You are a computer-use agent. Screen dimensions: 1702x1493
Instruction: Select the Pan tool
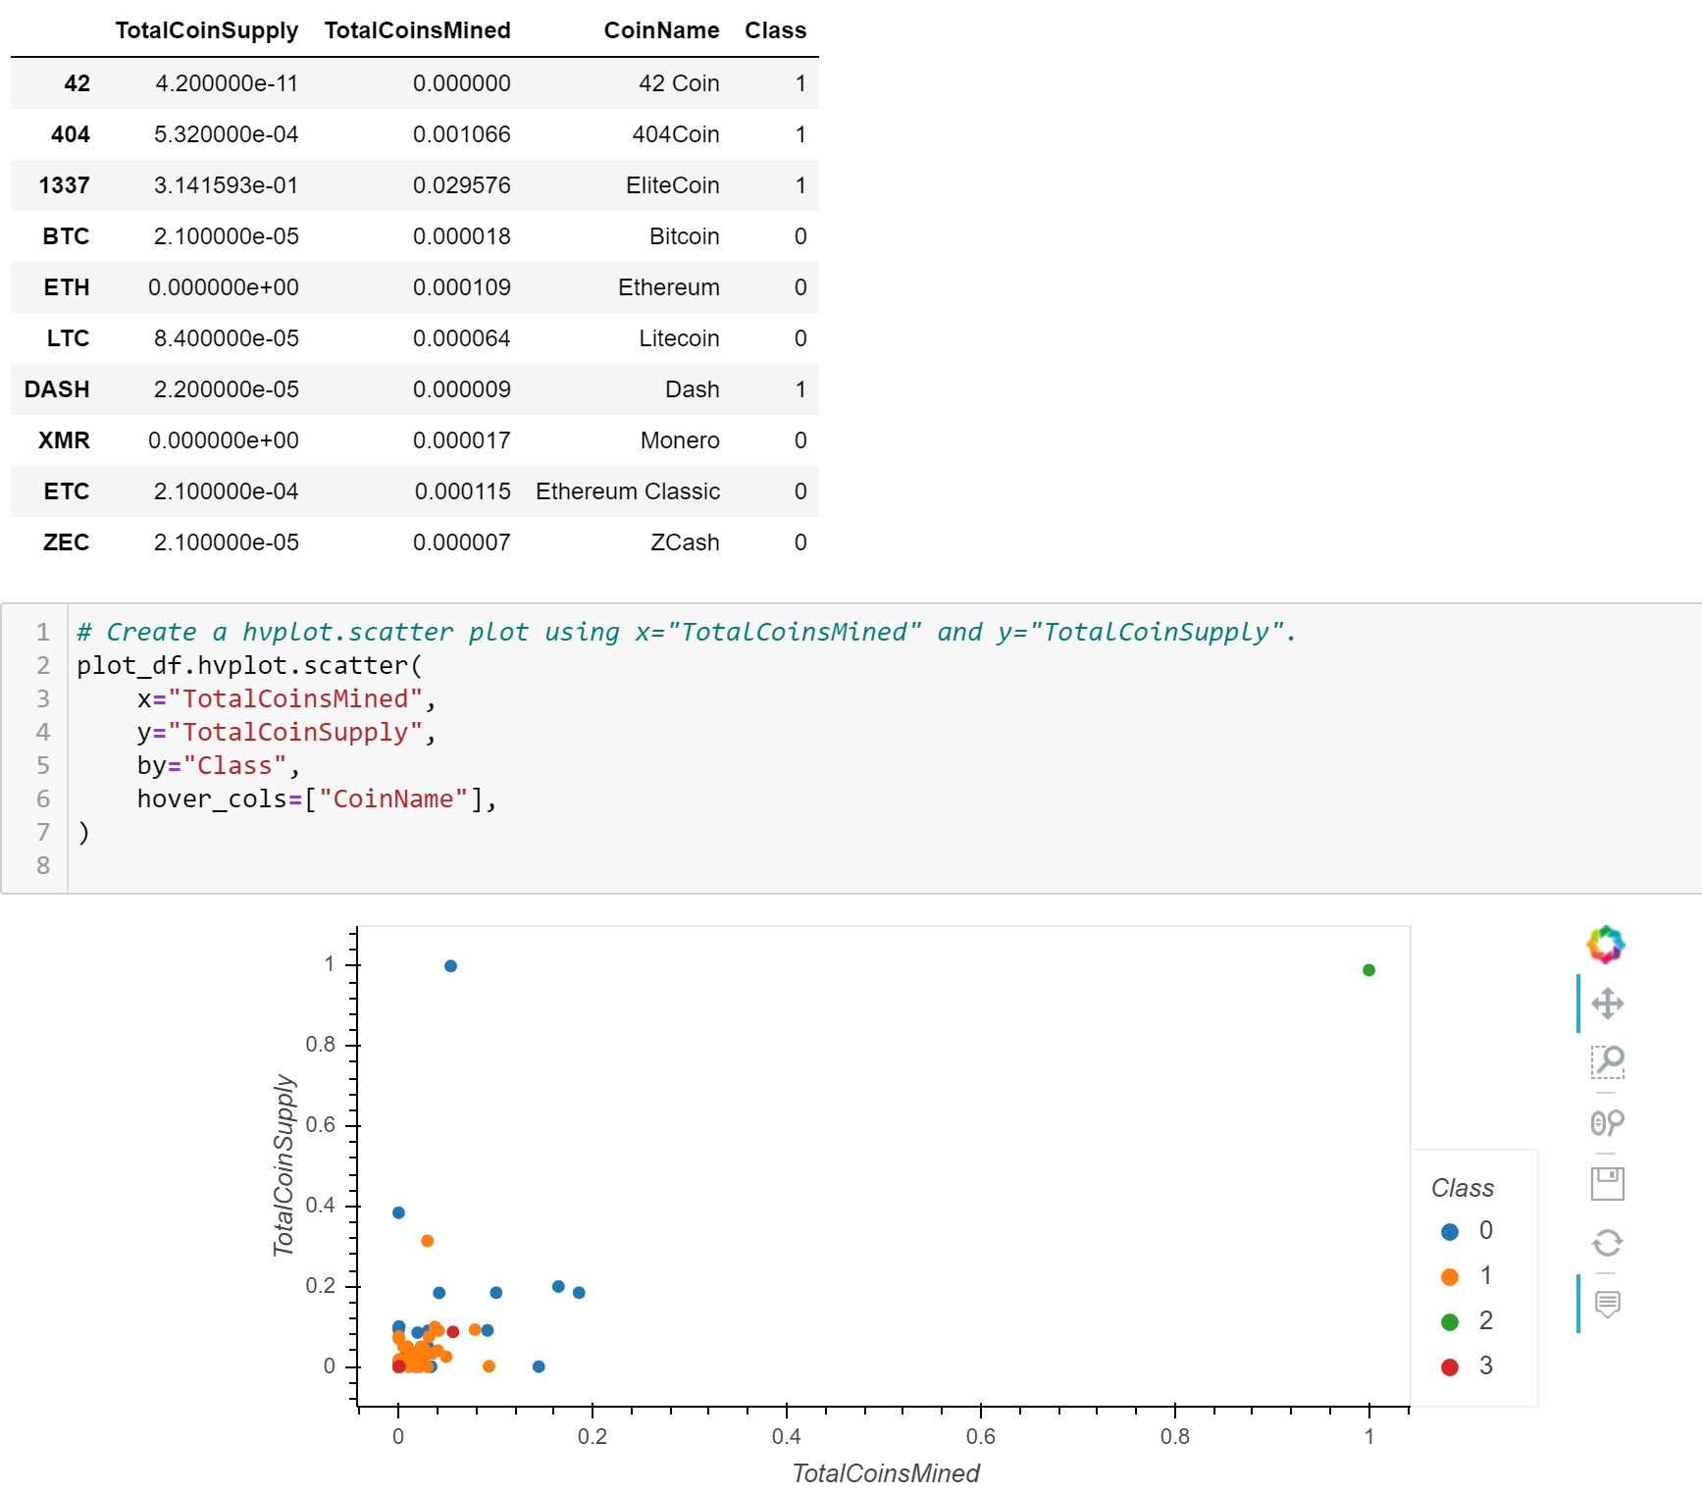click(x=1607, y=1004)
